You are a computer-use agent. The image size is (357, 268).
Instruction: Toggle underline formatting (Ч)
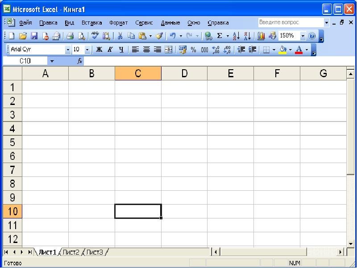pos(121,50)
